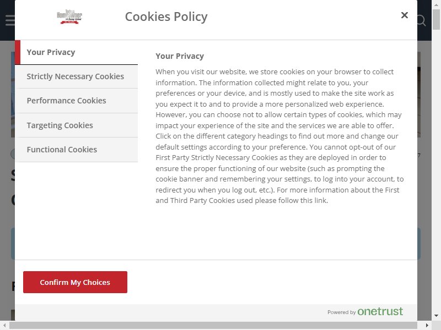Click the horizontal scrollbar left arrow
This screenshot has height=330, width=441.
4,326
